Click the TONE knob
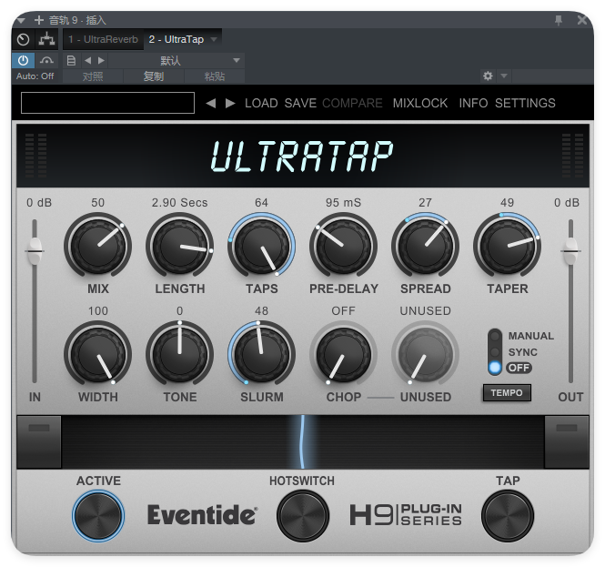The image size is (605, 567). pyautogui.click(x=180, y=353)
